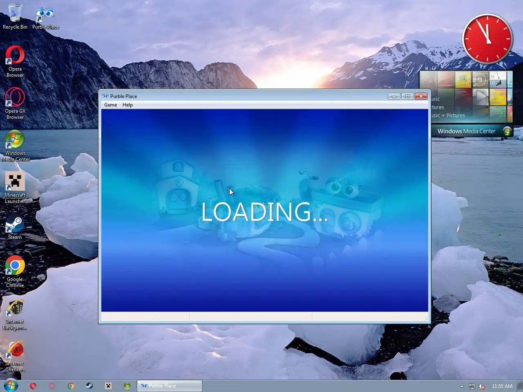Minimize the Purble Place window
Screen dimensions: 523x392
pyautogui.click(x=394, y=96)
